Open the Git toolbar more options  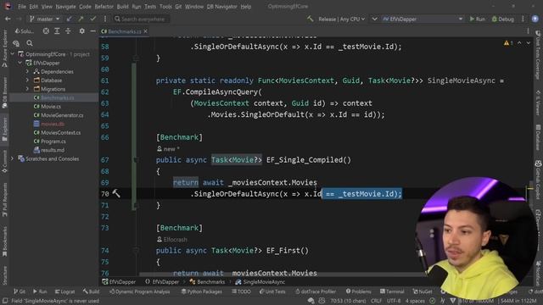click(x=105, y=19)
